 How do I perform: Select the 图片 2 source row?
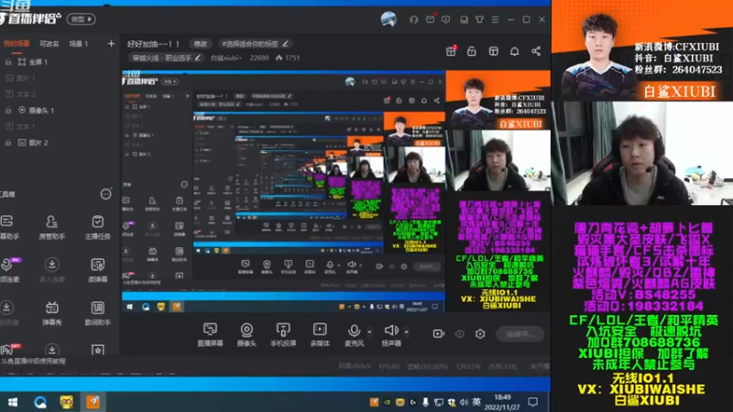(x=60, y=143)
